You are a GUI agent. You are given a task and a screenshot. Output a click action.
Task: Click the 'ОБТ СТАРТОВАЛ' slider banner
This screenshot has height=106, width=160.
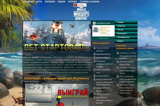[57, 36]
